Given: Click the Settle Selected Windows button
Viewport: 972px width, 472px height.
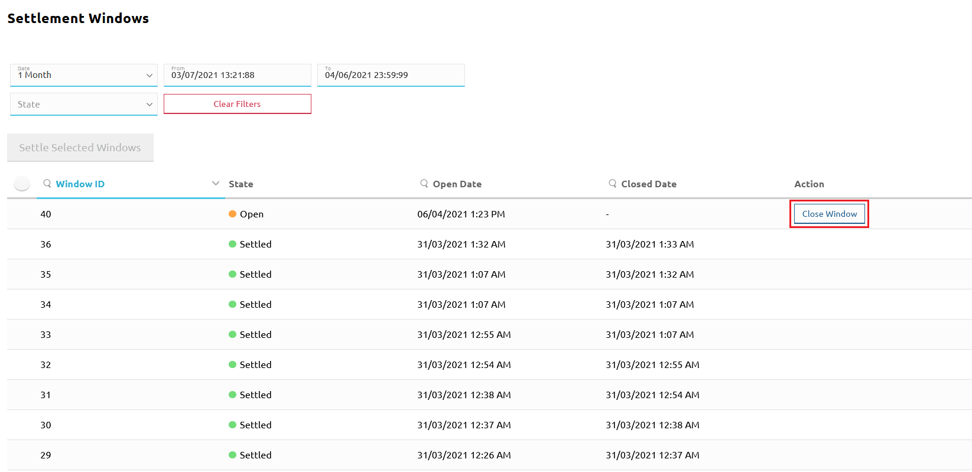Looking at the screenshot, I should [80, 148].
